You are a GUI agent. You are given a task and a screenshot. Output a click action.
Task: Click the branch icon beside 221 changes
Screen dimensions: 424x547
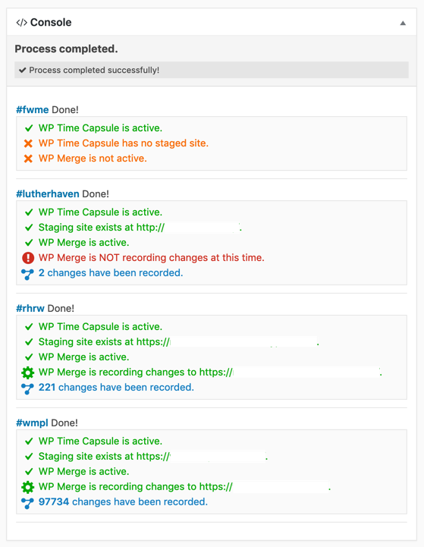pos(27,388)
